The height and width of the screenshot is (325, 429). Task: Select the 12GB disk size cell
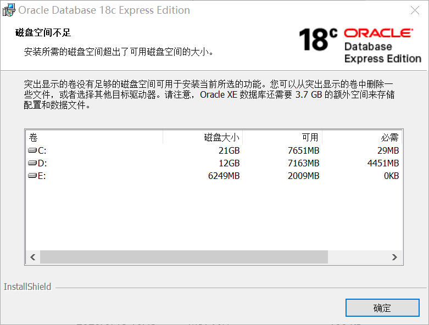(229, 163)
